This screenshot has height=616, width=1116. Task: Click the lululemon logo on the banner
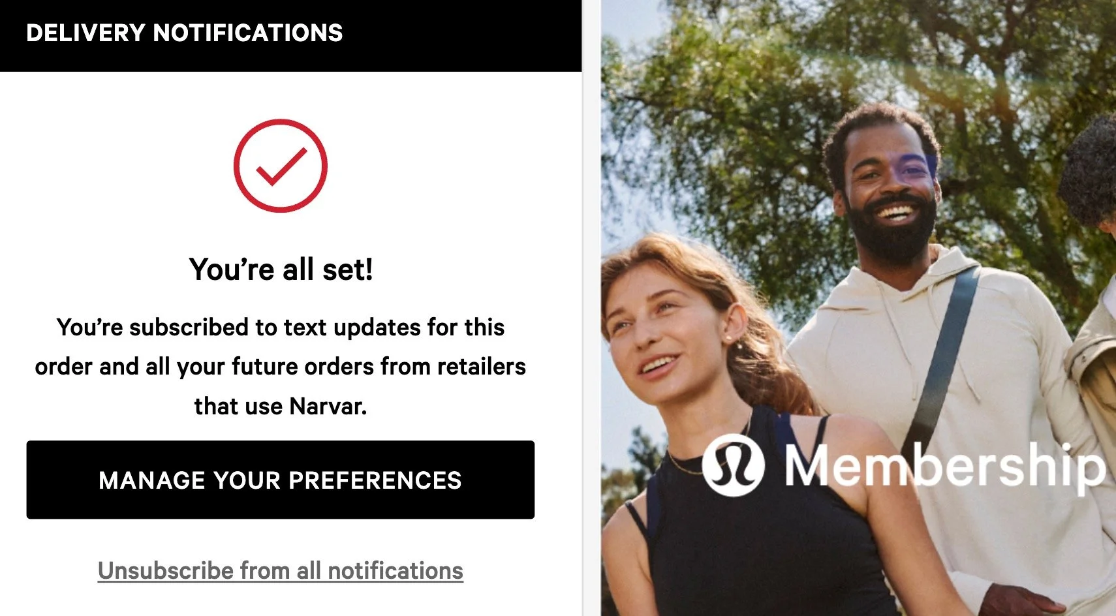point(734,465)
